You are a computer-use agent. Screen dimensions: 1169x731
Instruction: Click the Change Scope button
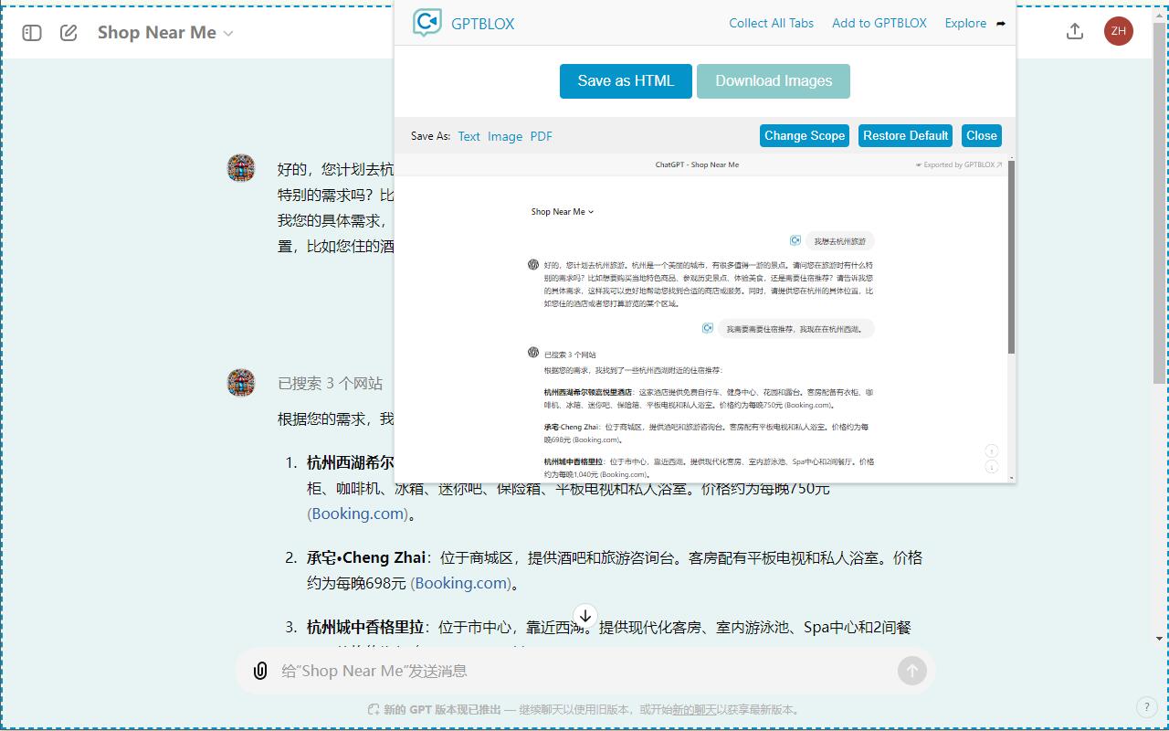pyautogui.click(x=805, y=135)
